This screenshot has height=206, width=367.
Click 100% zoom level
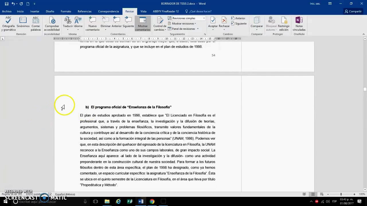[x=362, y=194]
